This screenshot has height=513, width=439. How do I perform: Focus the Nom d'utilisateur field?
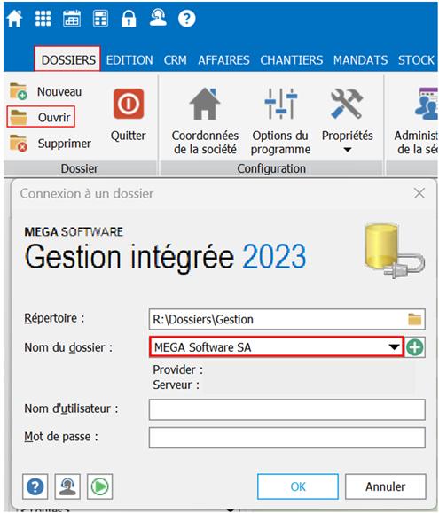(x=287, y=409)
